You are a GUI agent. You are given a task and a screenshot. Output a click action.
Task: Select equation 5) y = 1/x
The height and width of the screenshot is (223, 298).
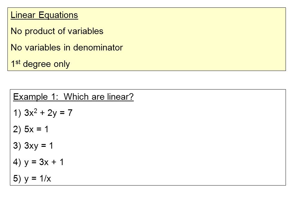(32, 179)
